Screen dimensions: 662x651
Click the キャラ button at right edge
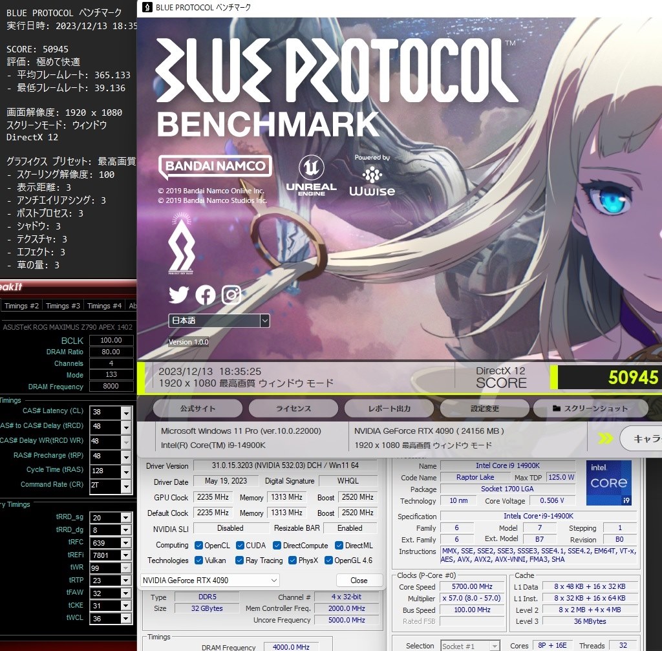pos(641,438)
